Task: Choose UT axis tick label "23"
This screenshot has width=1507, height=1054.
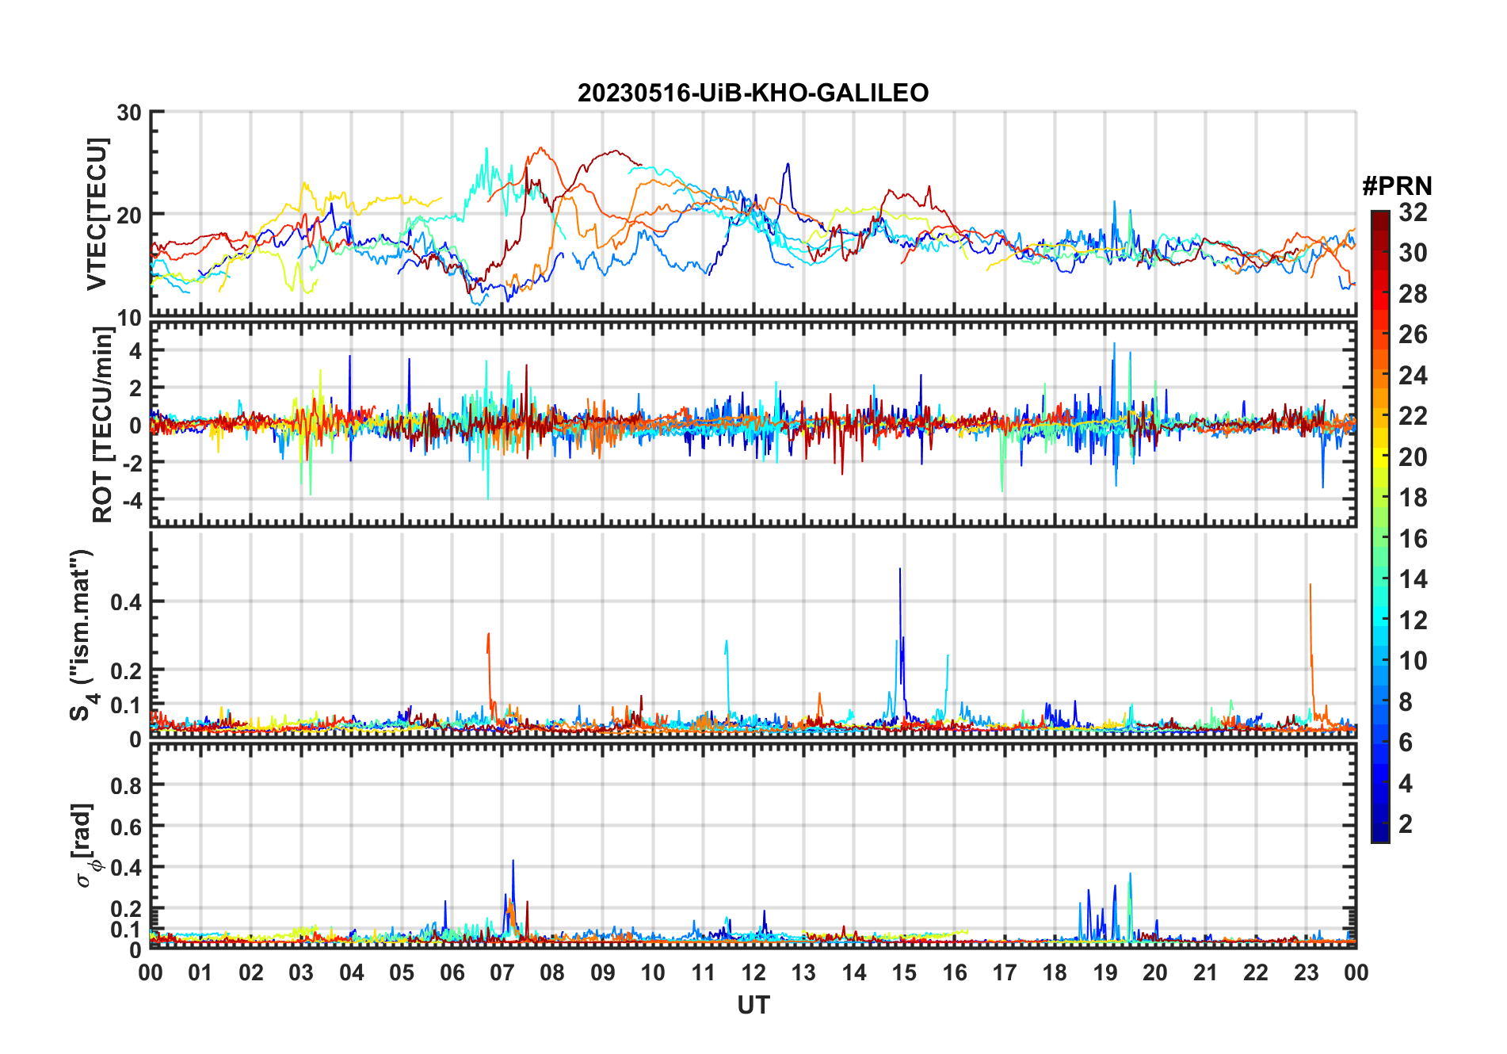Action: [1306, 973]
